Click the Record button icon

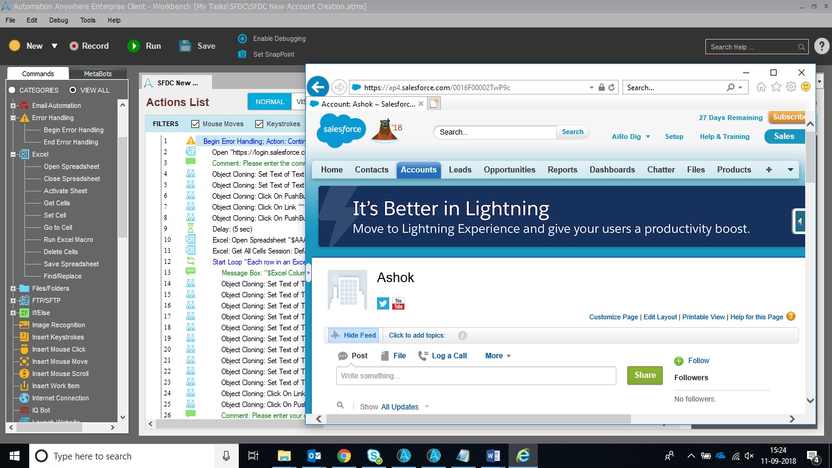74,46
